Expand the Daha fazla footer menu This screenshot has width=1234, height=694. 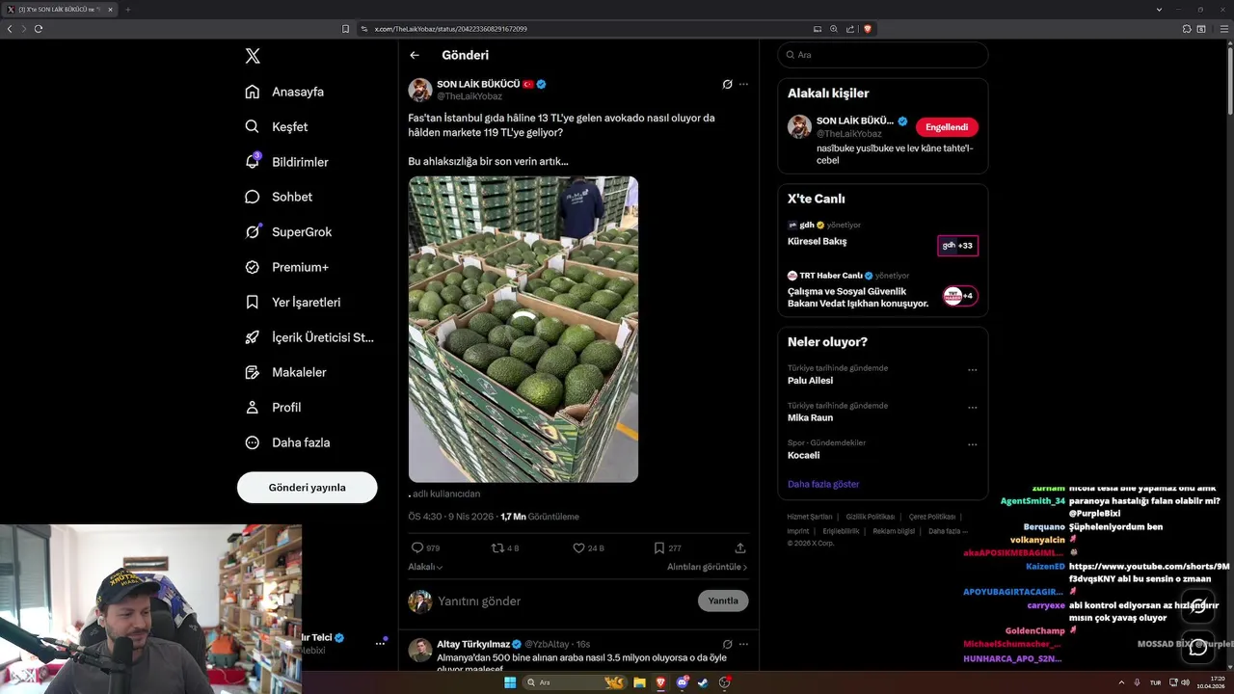pyautogui.click(x=948, y=531)
